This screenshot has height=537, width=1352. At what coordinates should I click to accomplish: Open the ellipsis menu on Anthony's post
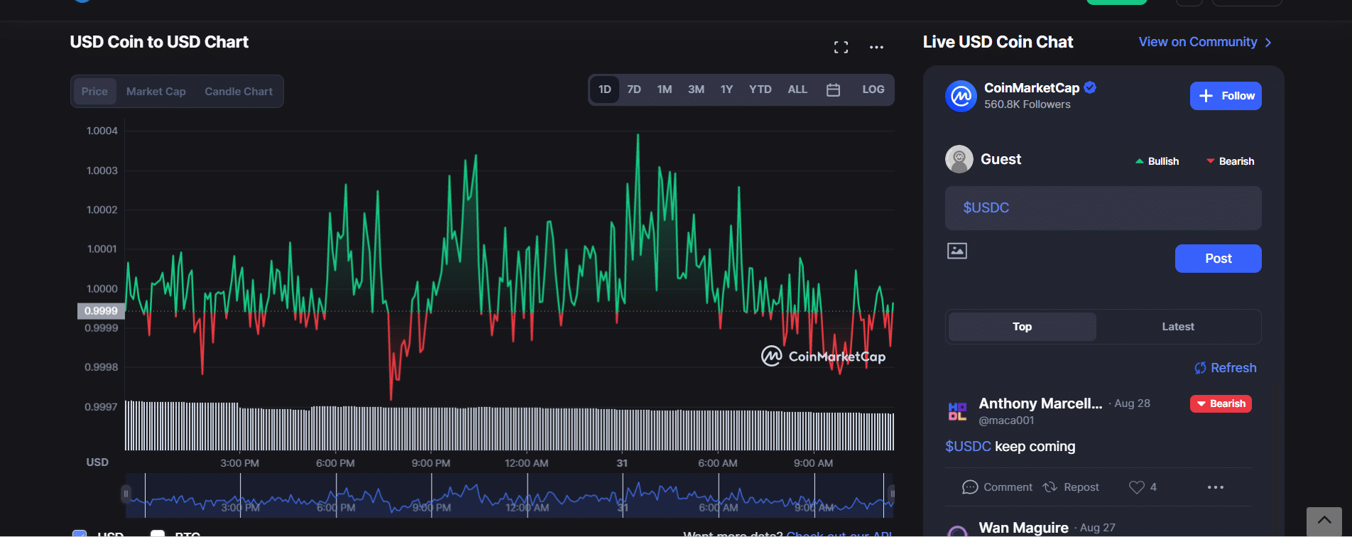point(1216,487)
